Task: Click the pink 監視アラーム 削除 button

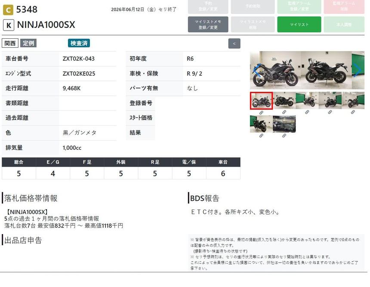Action: [344, 6]
